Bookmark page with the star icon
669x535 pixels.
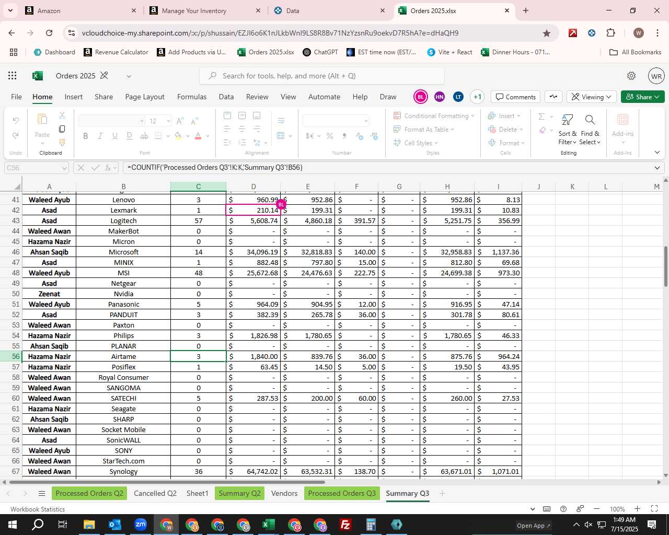(547, 33)
